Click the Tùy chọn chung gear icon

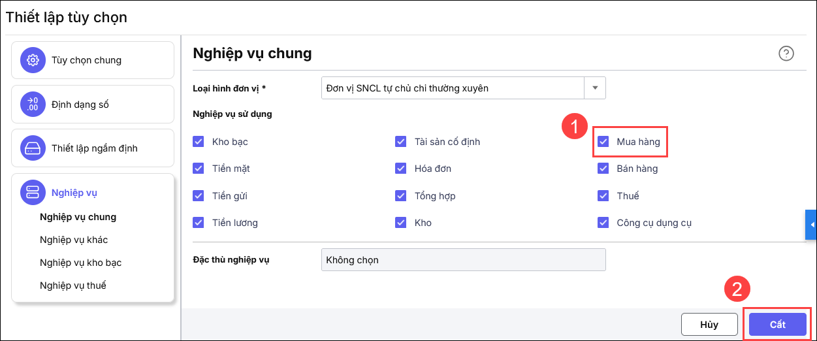(32, 60)
